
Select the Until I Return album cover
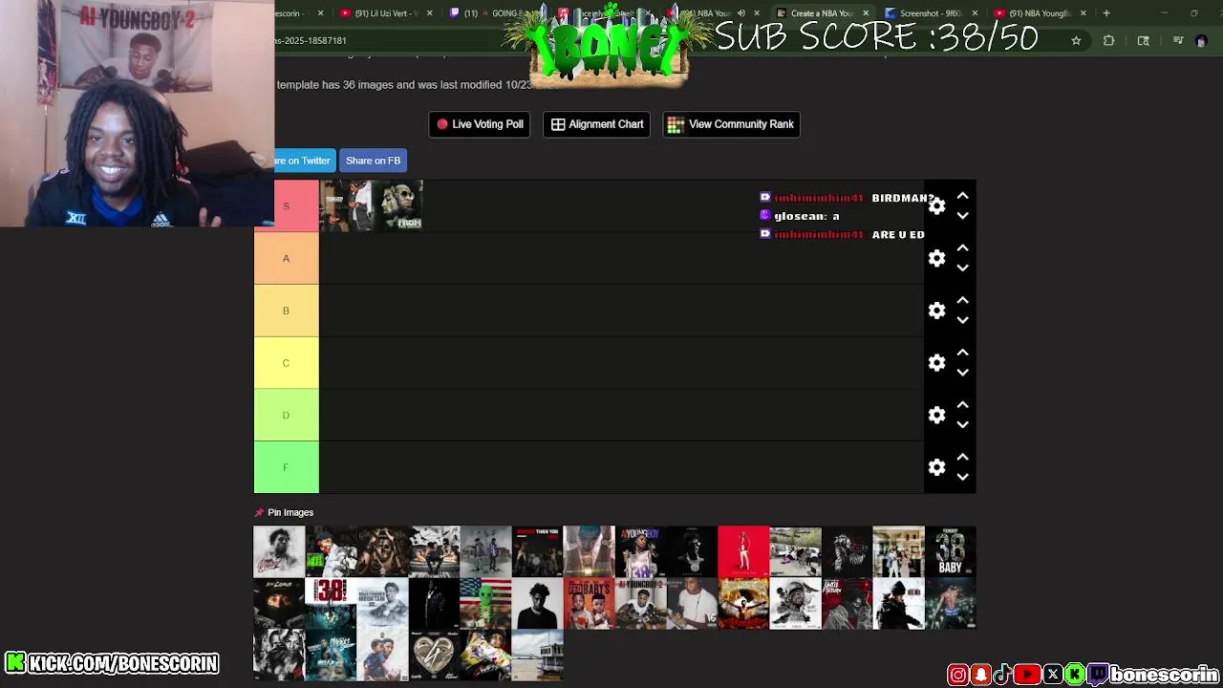pyautogui.click(x=847, y=603)
